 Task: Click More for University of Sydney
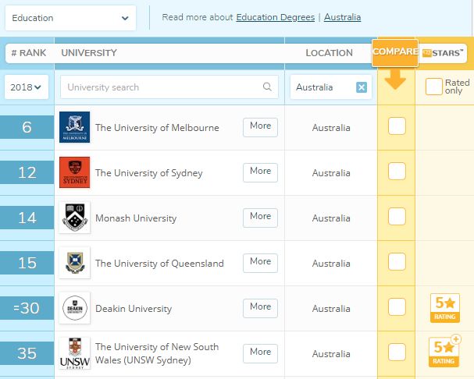[260, 172]
